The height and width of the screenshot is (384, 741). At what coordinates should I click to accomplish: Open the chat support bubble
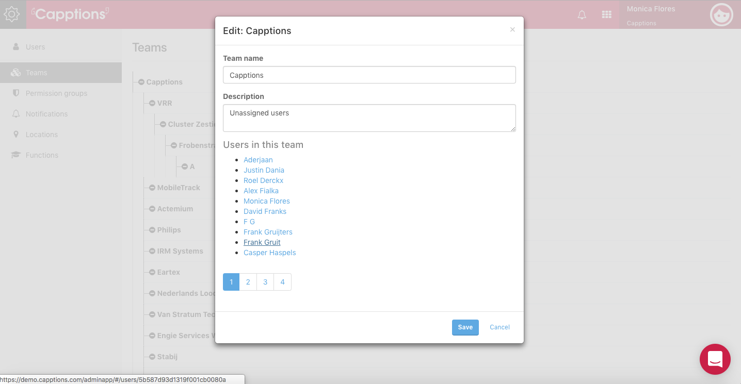715,359
